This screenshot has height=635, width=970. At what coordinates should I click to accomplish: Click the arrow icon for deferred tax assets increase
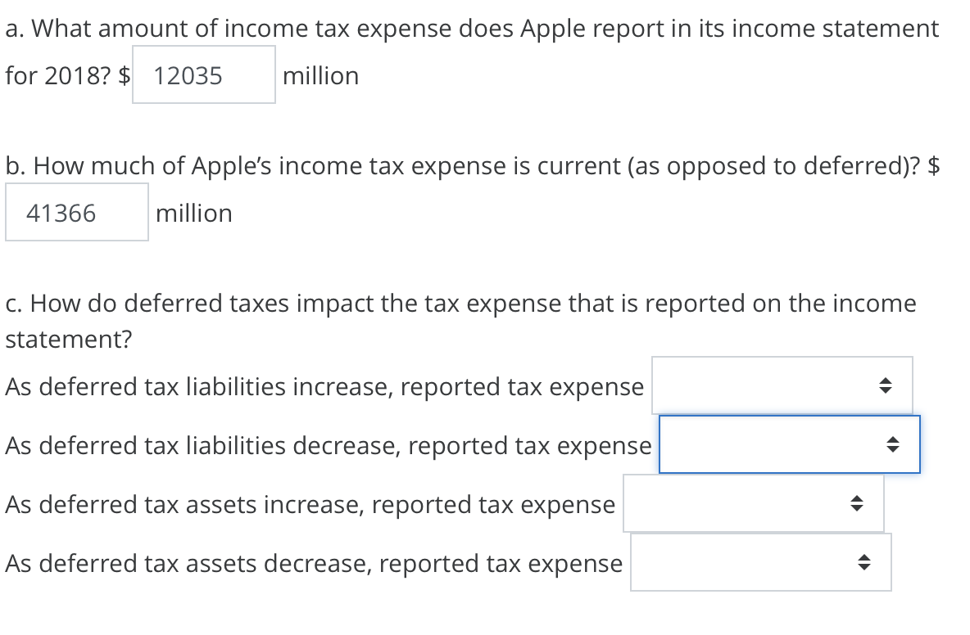point(856,504)
